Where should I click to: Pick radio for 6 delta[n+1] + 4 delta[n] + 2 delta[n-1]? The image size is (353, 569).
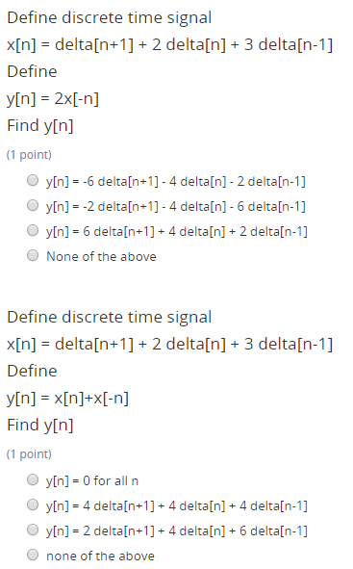33,230
